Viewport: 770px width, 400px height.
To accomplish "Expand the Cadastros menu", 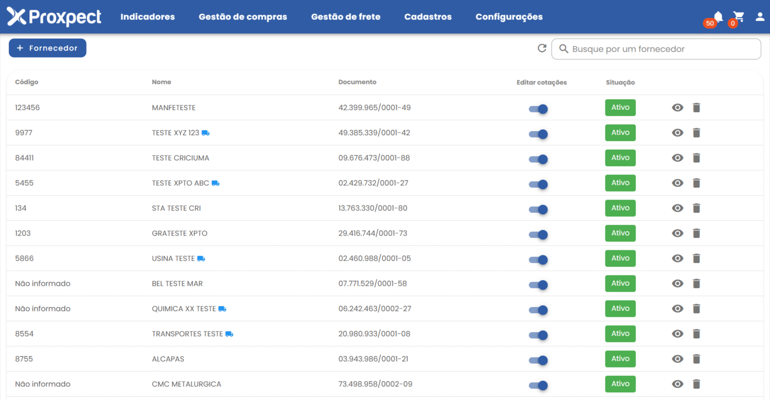I will pyautogui.click(x=428, y=17).
